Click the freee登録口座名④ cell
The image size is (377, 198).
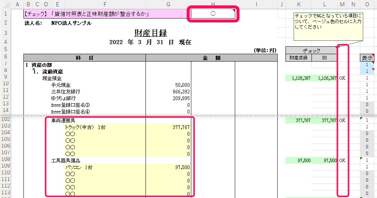(70, 112)
